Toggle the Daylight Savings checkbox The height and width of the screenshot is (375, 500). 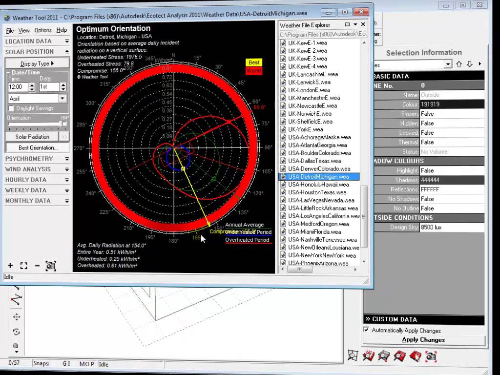tap(12, 108)
